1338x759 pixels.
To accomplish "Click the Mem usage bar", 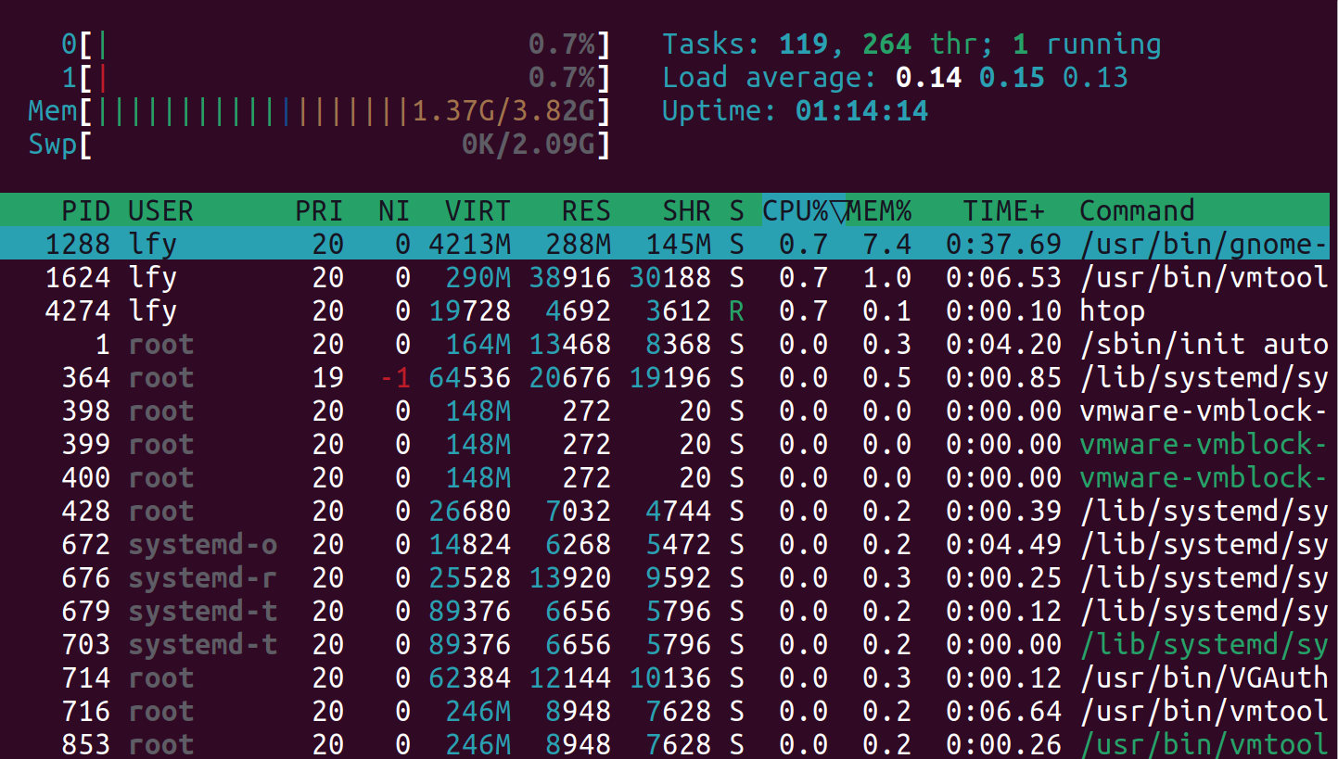I will 319,111.
